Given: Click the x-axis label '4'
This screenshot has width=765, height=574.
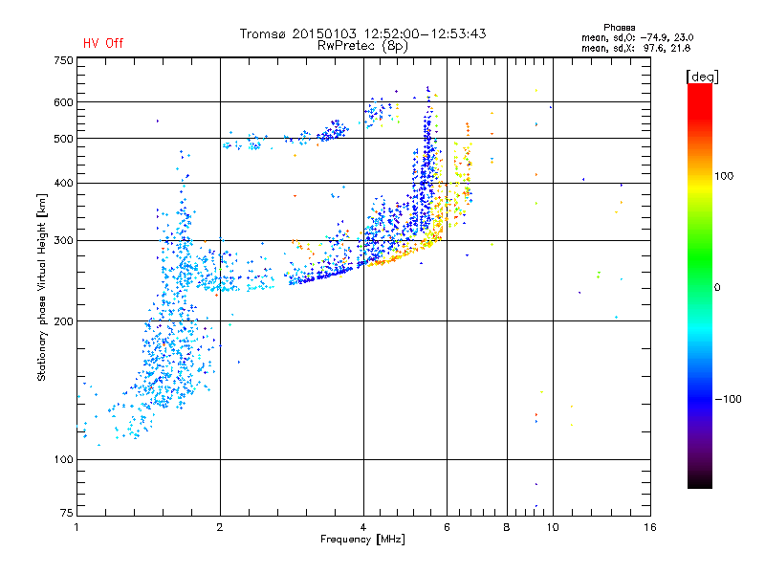Looking at the screenshot, I should (x=363, y=527).
